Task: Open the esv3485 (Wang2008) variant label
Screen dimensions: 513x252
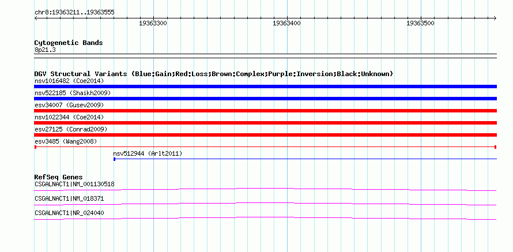Action: click(x=66, y=141)
